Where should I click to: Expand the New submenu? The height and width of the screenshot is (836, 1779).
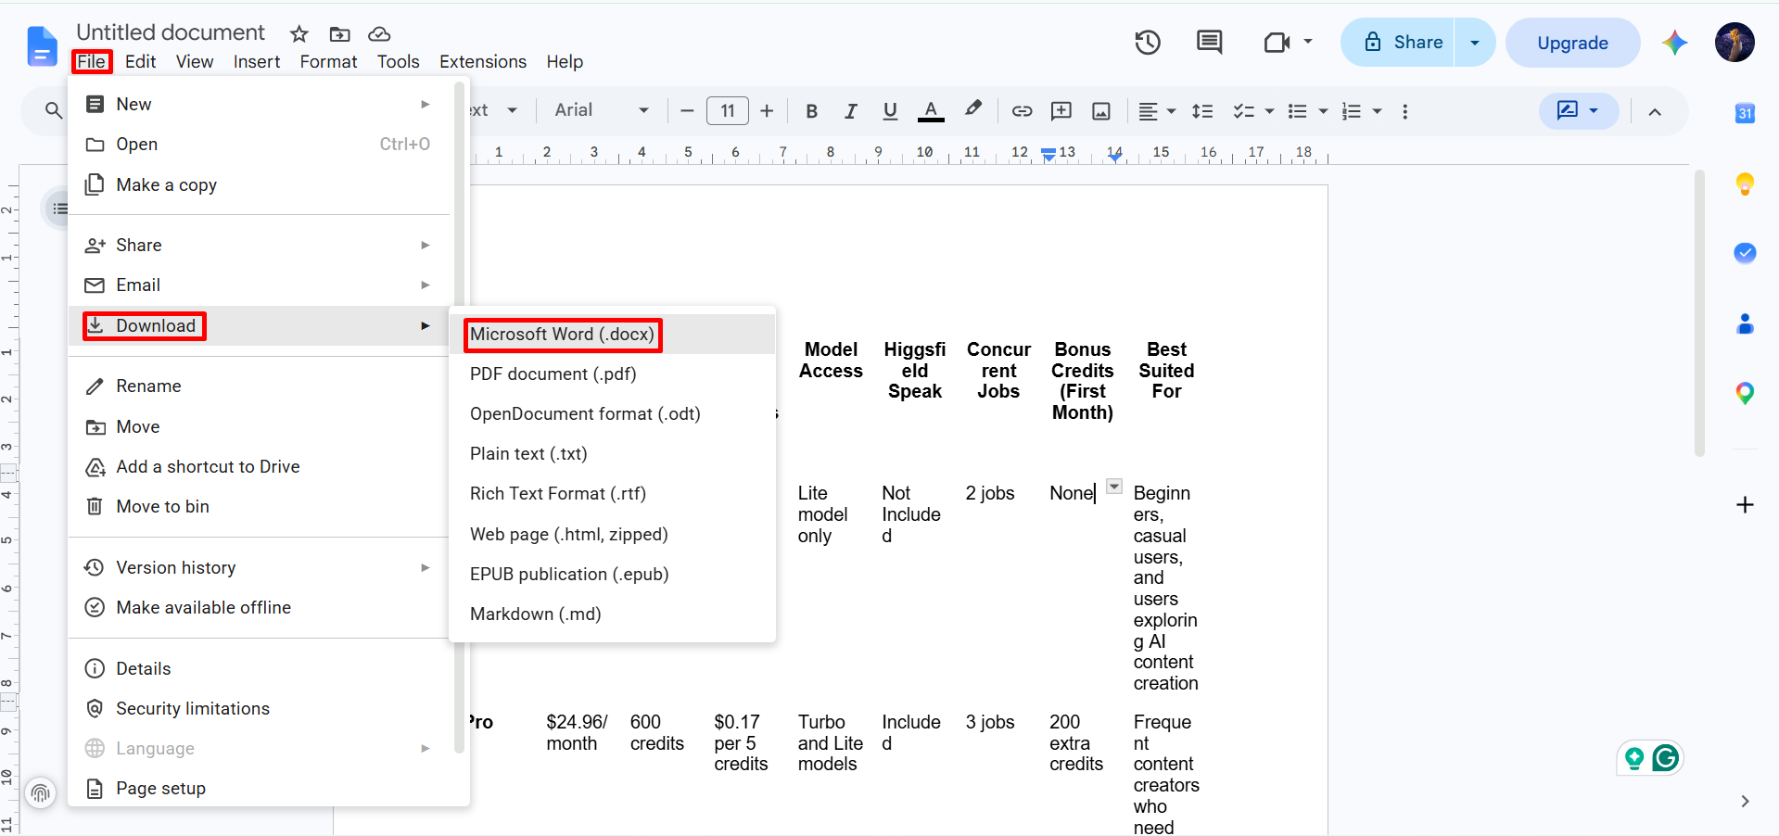[x=259, y=104]
